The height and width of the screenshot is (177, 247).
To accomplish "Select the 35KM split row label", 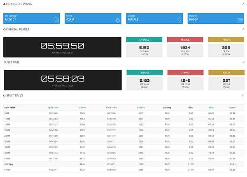I will click(7, 147).
